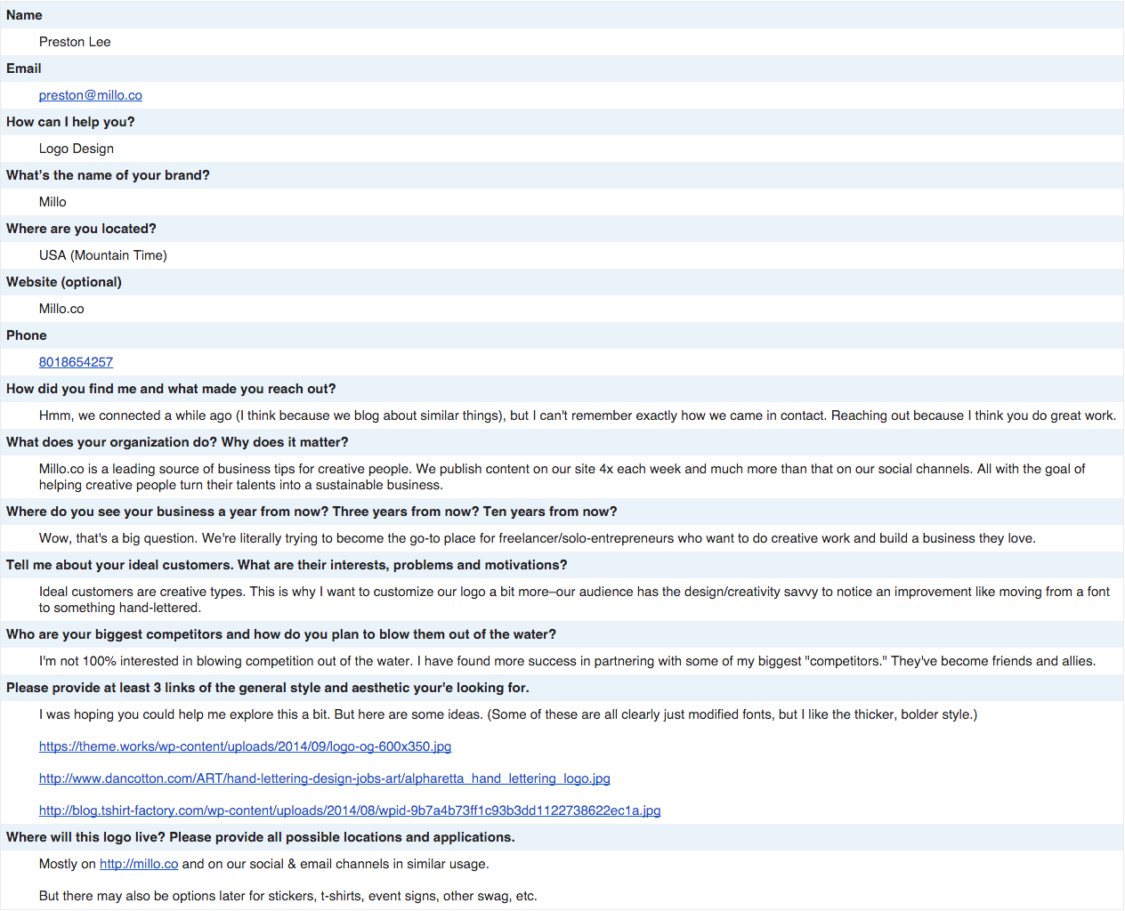The height and width of the screenshot is (911, 1125).
Task: Click the 'What does your organization do?' heading
Action: [177, 442]
